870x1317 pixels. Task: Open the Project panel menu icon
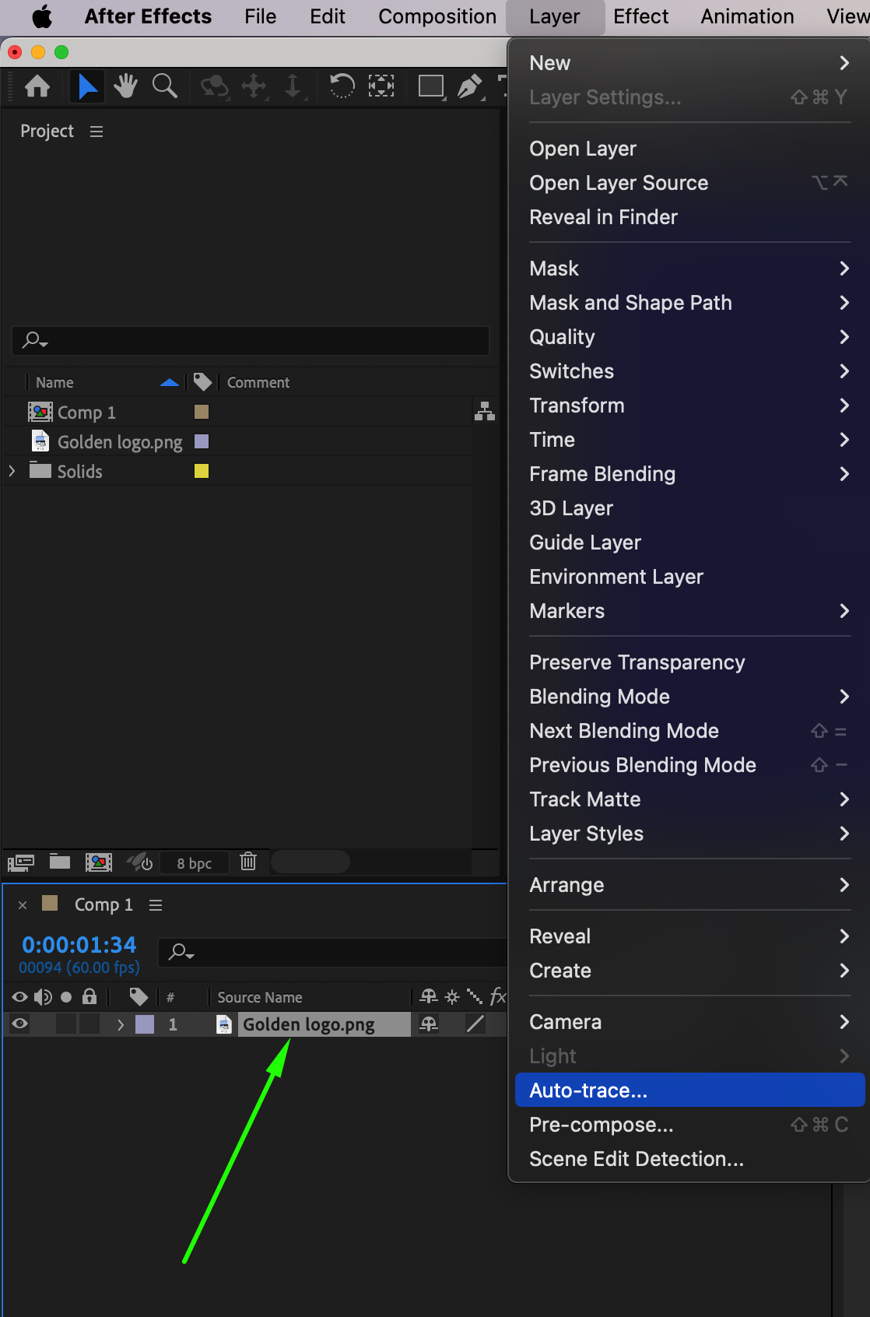[x=96, y=132]
